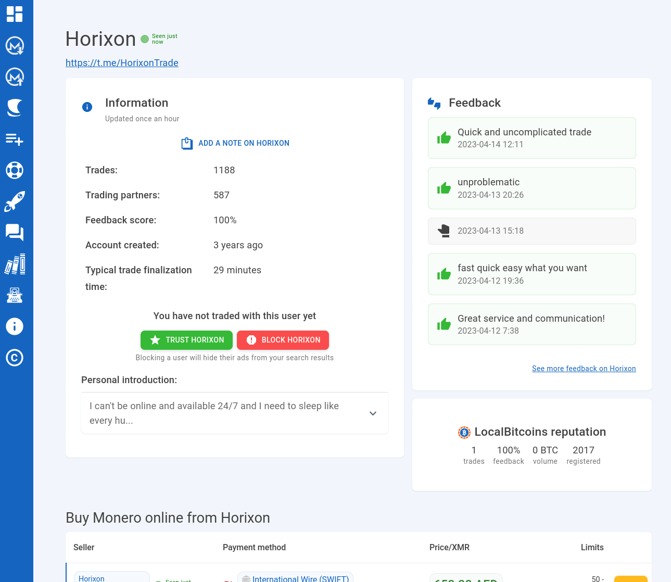Open See more feedback on Horixon link

pyautogui.click(x=584, y=369)
